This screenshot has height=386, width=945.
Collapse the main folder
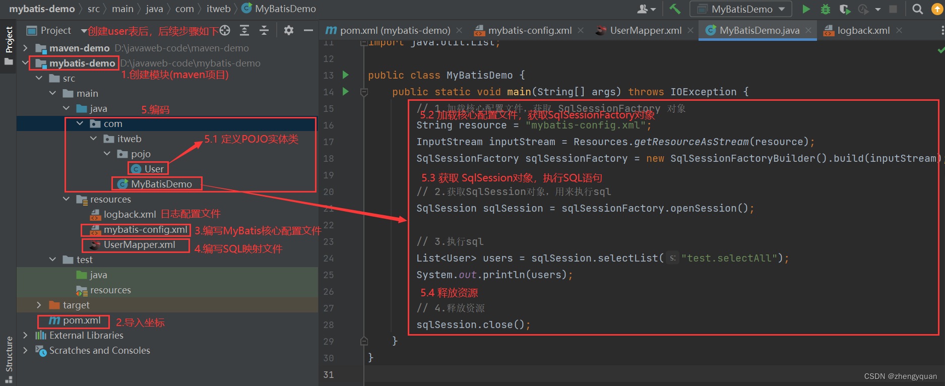[53, 93]
